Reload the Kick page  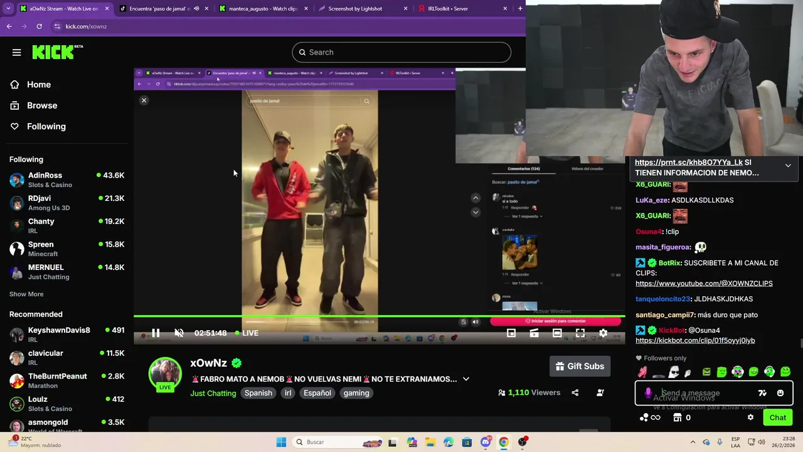click(39, 26)
